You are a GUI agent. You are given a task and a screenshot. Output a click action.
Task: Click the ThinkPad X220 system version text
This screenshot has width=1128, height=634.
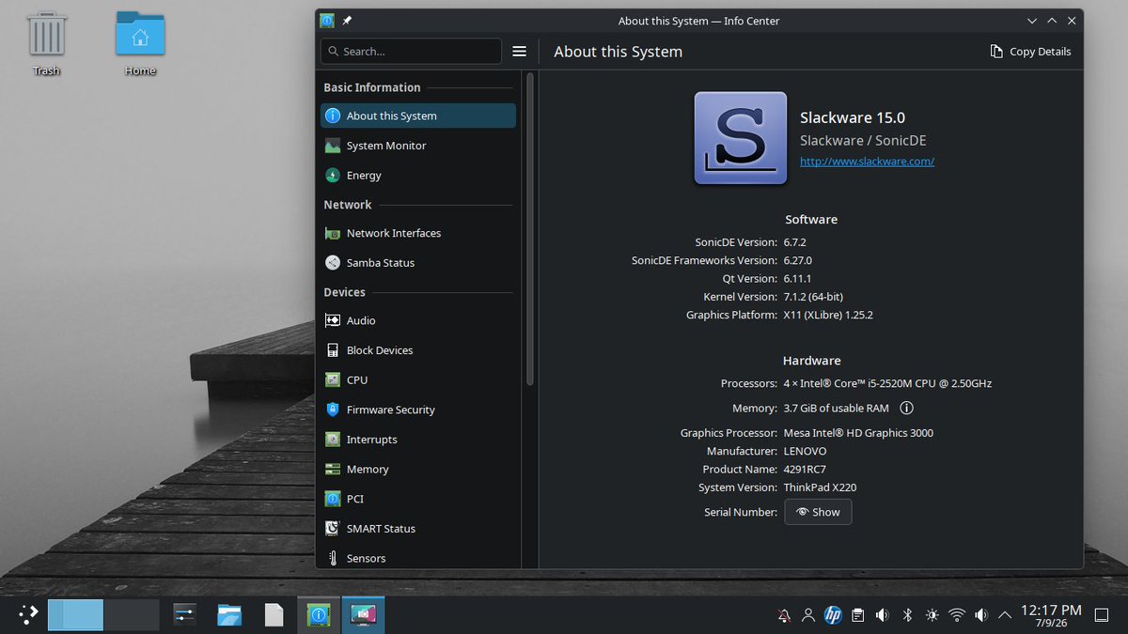point(820,487)
